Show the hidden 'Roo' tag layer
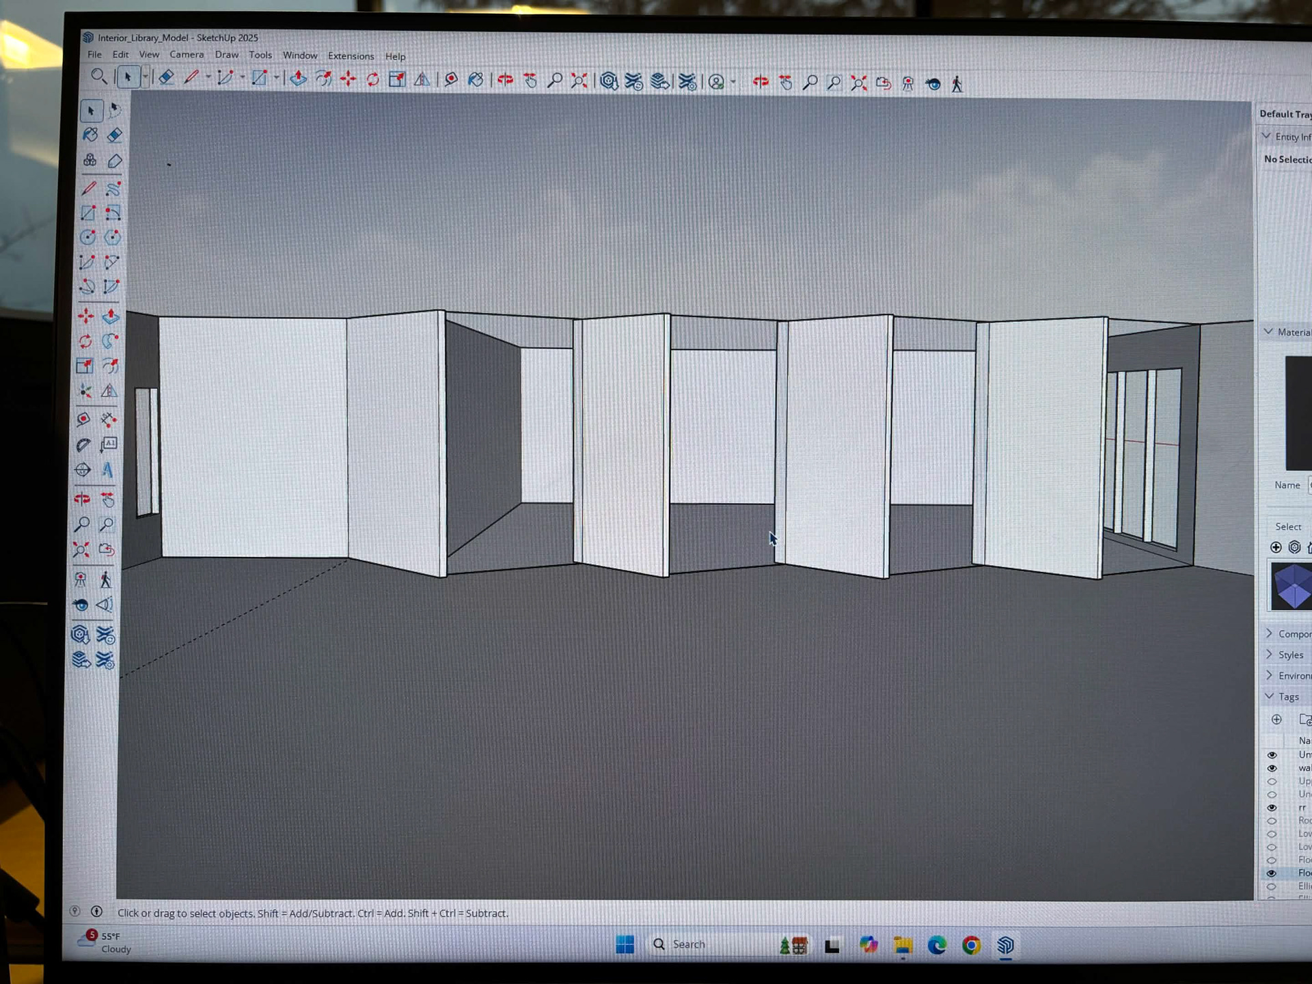Image resolution: width=1312 pixels, height=984 pixels. click(x=1272, y=821)
